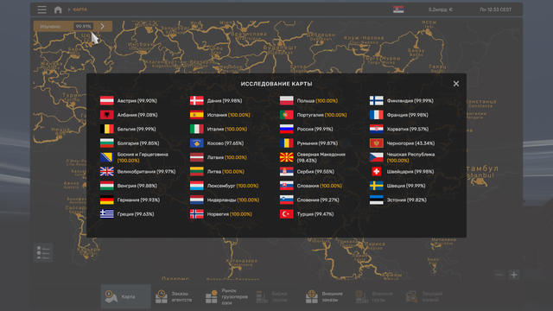Click the Turkey flag icon
553x311 pixels.
[287, 214]
